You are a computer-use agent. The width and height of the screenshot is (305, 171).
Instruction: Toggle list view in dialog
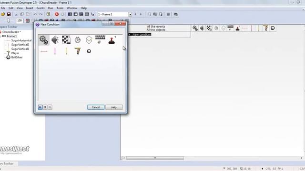click(x=50, y=107)
